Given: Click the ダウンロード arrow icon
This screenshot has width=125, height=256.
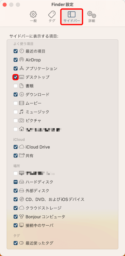Looking at the screenshot, I should (x=21, y=94).
